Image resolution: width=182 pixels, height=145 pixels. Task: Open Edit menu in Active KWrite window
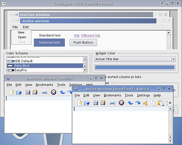click(86, 95)
